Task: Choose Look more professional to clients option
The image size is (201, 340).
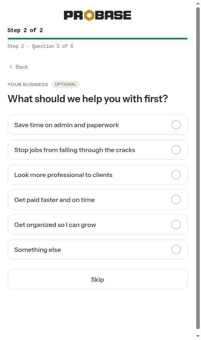Action: coord(97,175)
